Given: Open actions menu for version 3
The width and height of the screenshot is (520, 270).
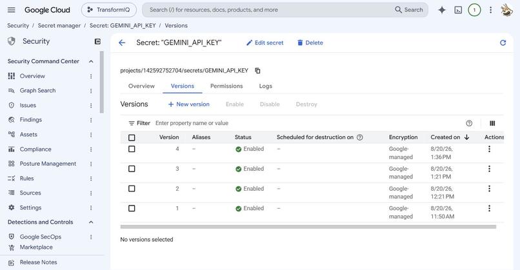Looking at the screenshot, I should 489,169.
